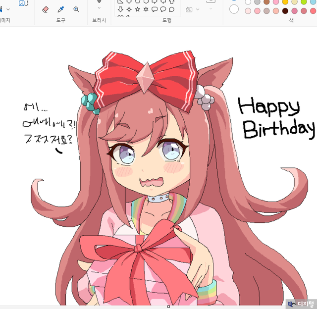Select the Magnifier zoom tool
The width and height of the screenshot is (317, 309).
pyautogui.click(x=76, y=9)
